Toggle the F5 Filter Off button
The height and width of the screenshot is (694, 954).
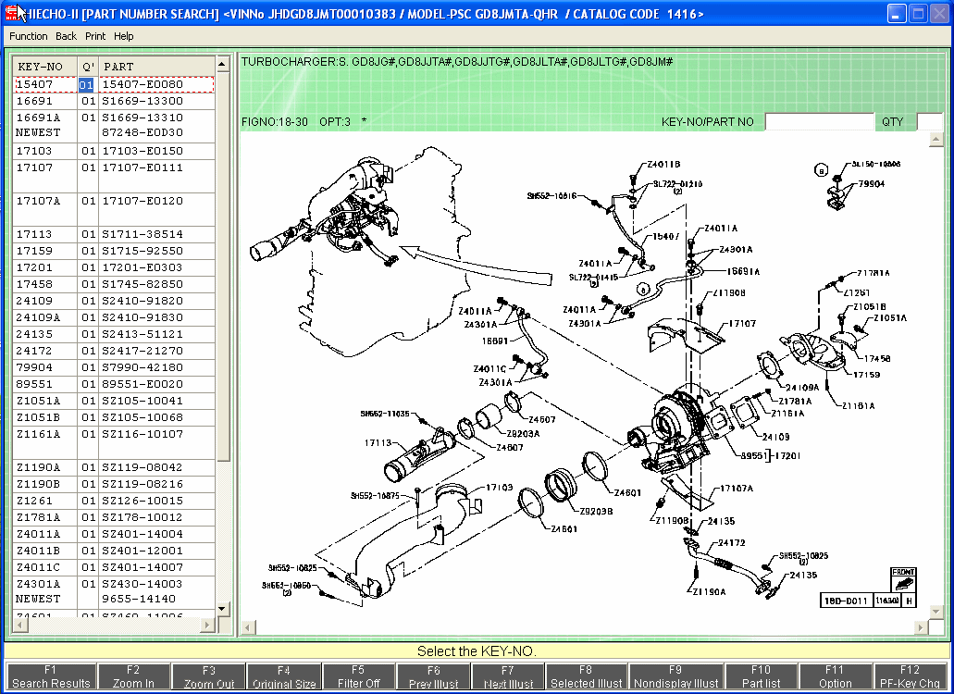(x=358, y=676)
